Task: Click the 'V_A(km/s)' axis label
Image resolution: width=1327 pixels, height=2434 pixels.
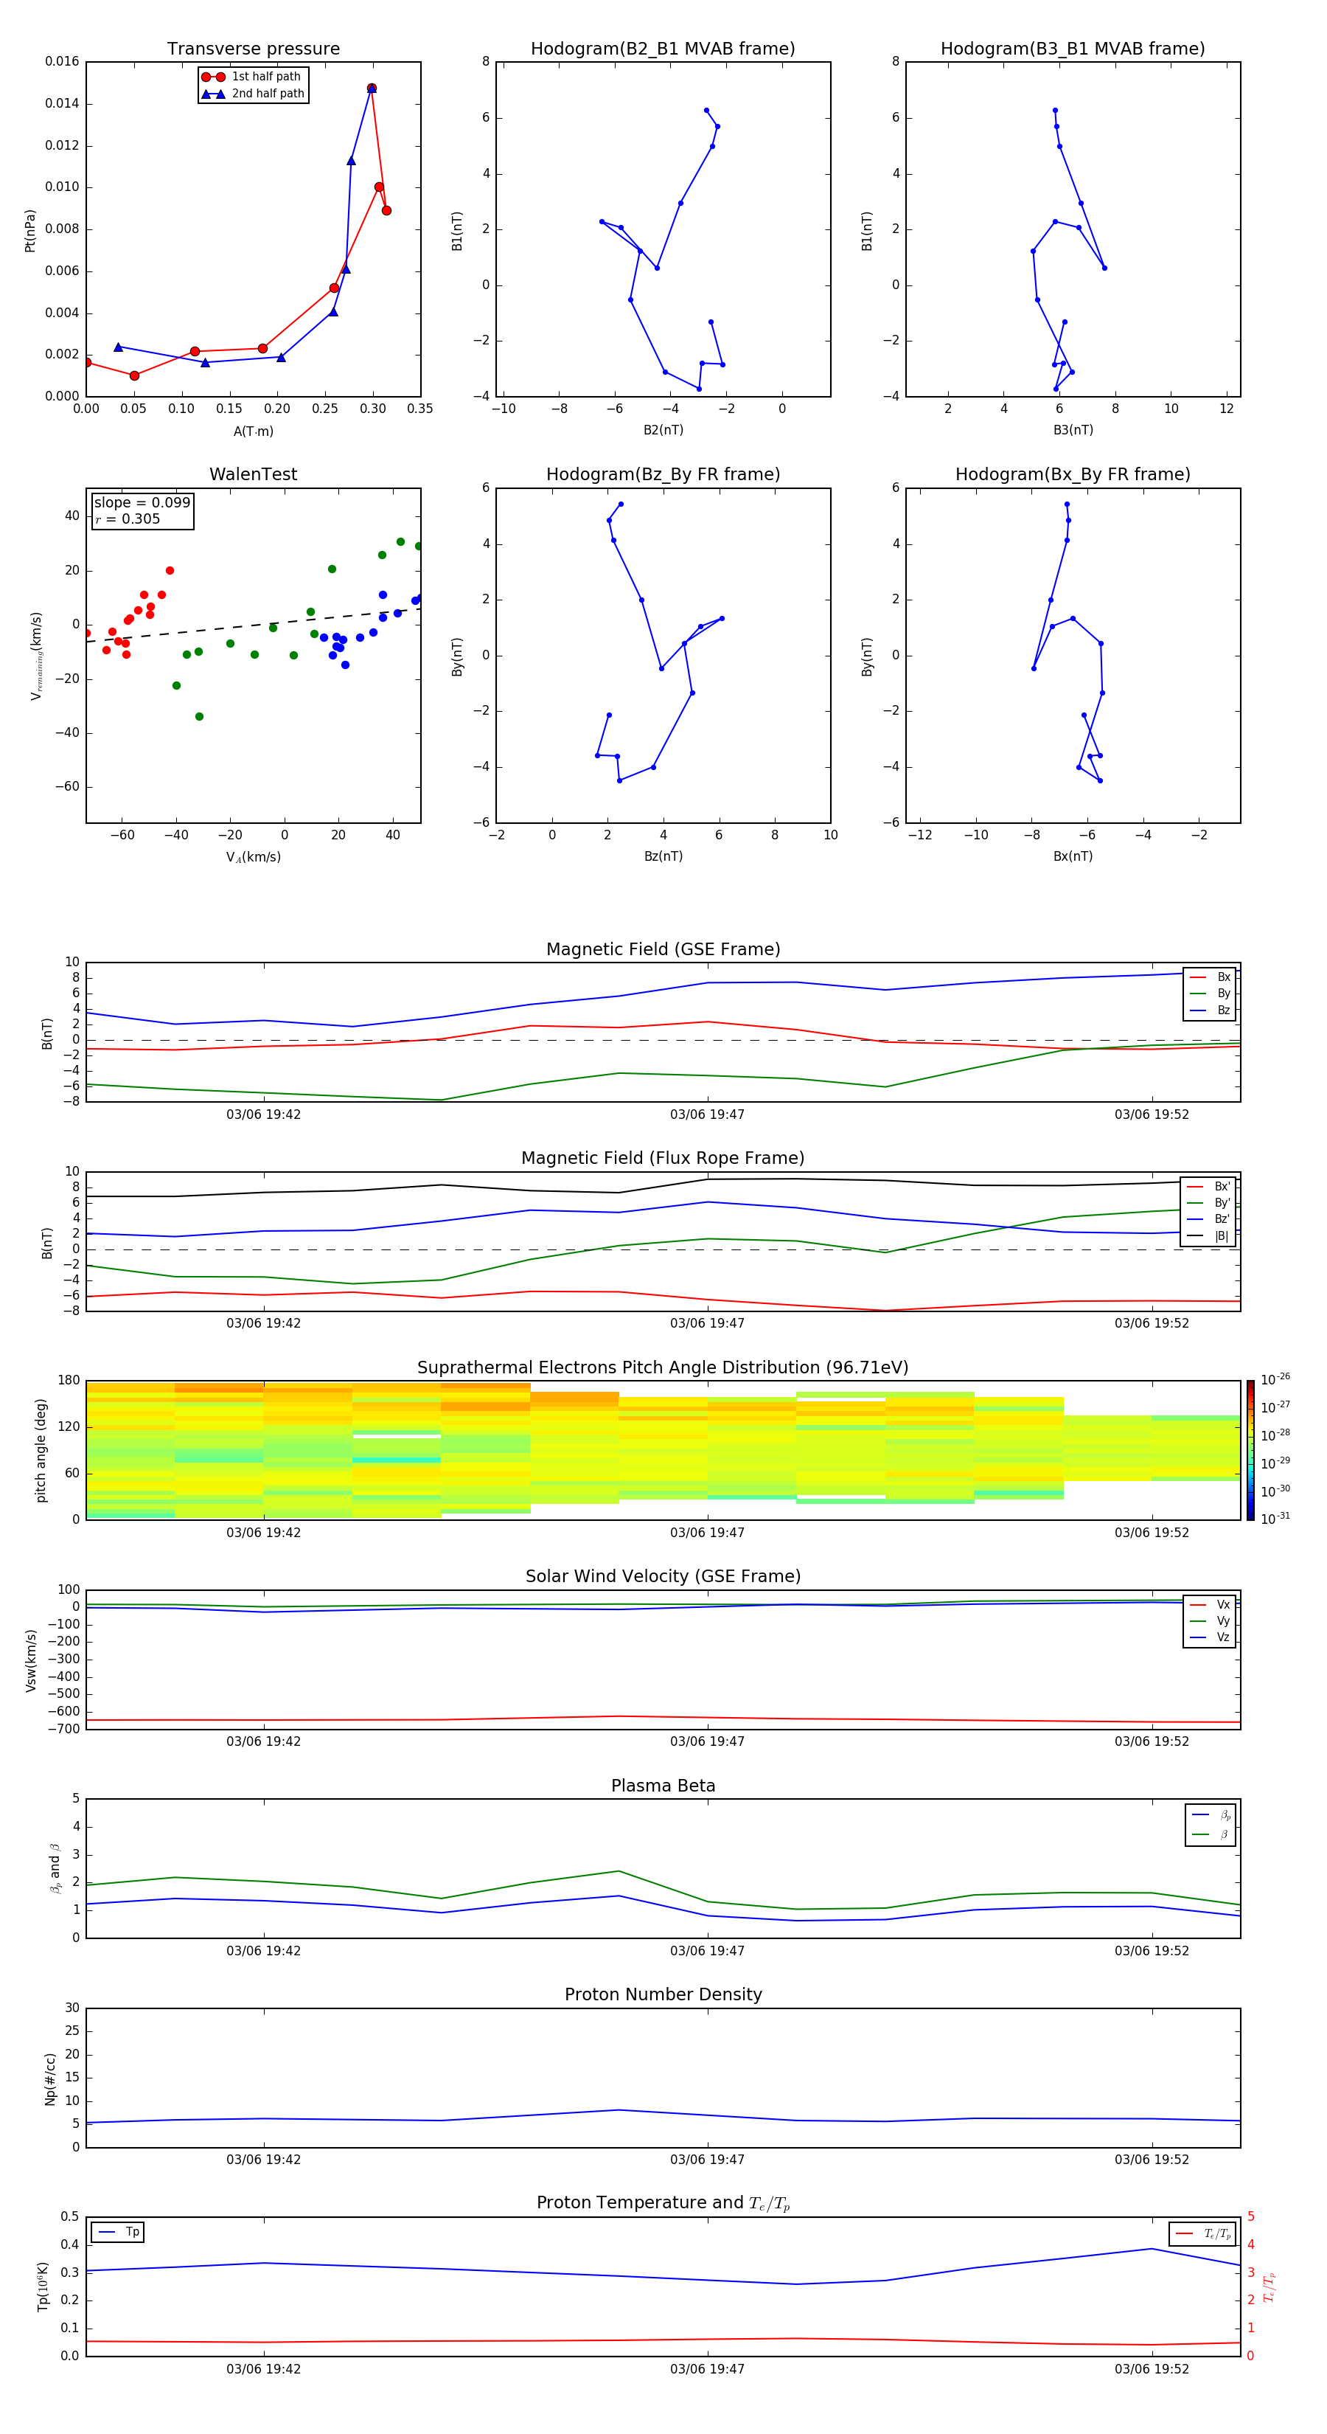Action: (253, 857)
